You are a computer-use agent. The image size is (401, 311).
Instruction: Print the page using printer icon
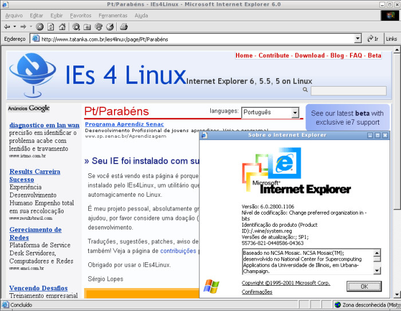[x=124, y=26]
